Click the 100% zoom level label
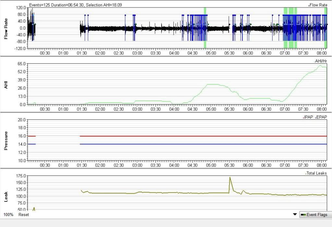332x227 pixels. [x=8, y=215]
